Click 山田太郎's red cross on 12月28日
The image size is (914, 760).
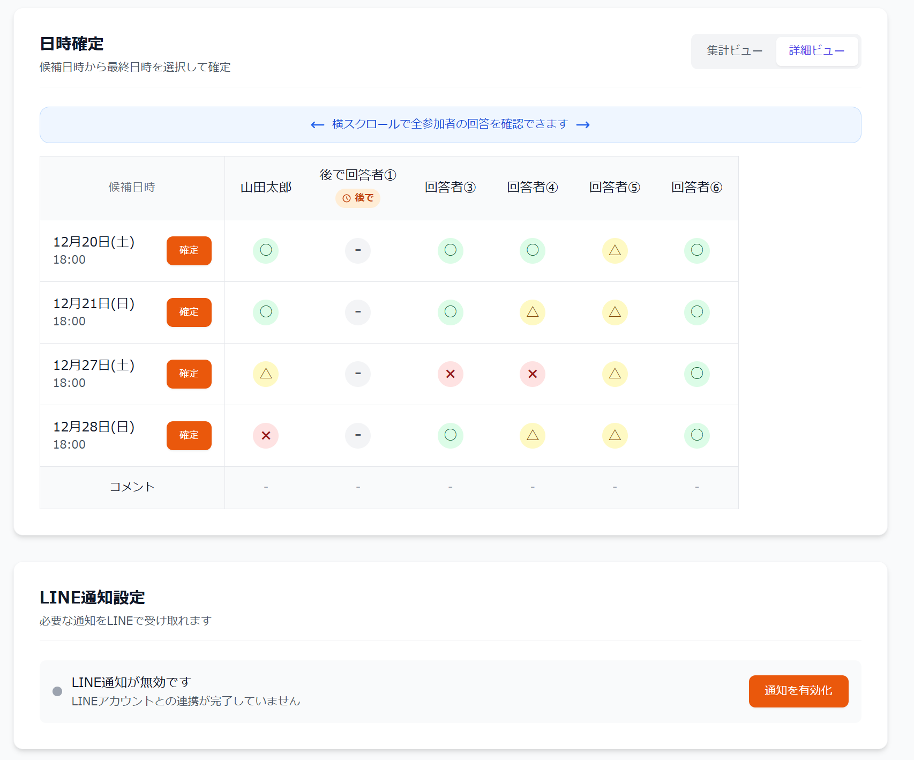click(x=266, y=435)
